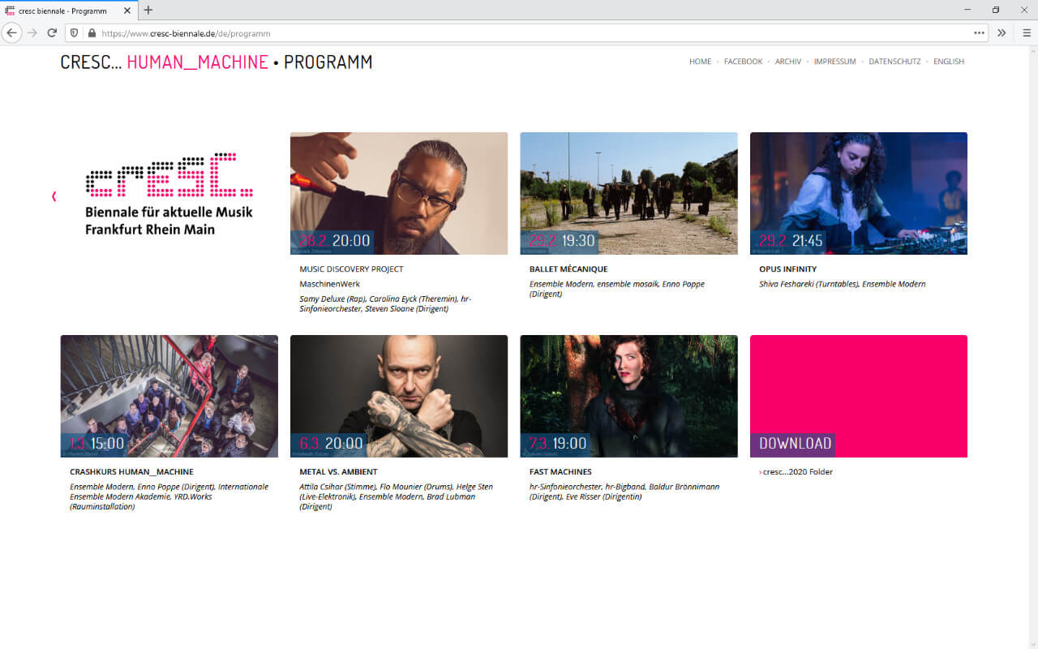1038x649 pixels.
Task: Open ARCHIV in the top navigation
Action: pyautogui.click(x=788, y=62)
